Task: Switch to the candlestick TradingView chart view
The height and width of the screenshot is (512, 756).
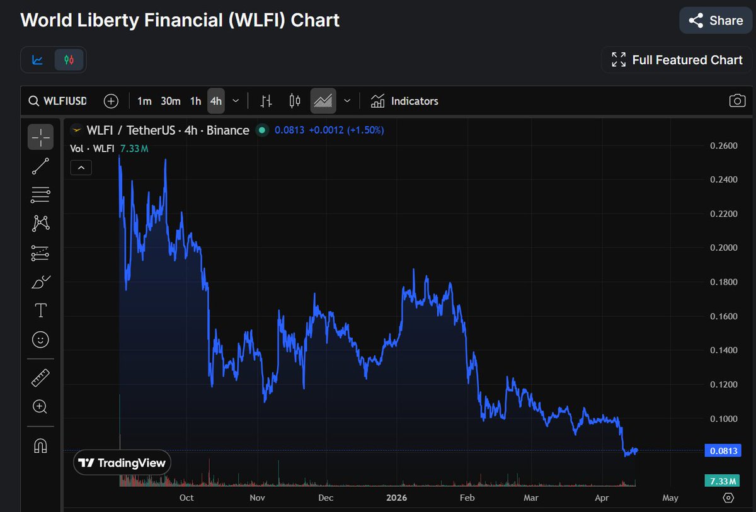Action: tap(69, 60)
